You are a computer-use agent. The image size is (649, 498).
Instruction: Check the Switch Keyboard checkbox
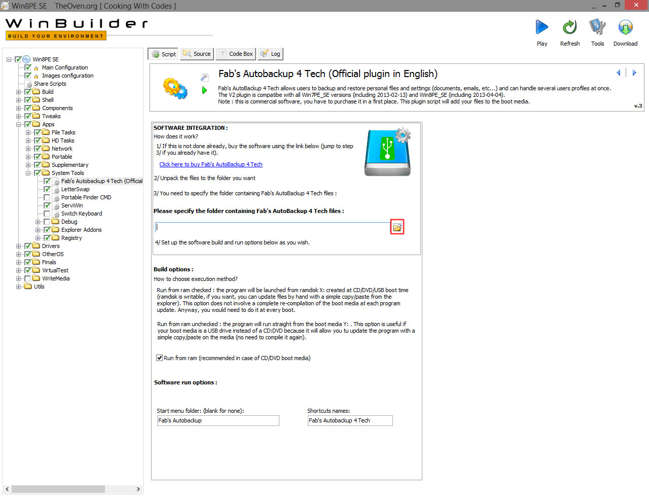47,214
